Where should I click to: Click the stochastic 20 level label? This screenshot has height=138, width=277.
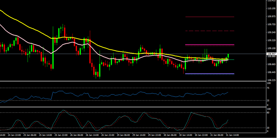click(x=269, y=127)
